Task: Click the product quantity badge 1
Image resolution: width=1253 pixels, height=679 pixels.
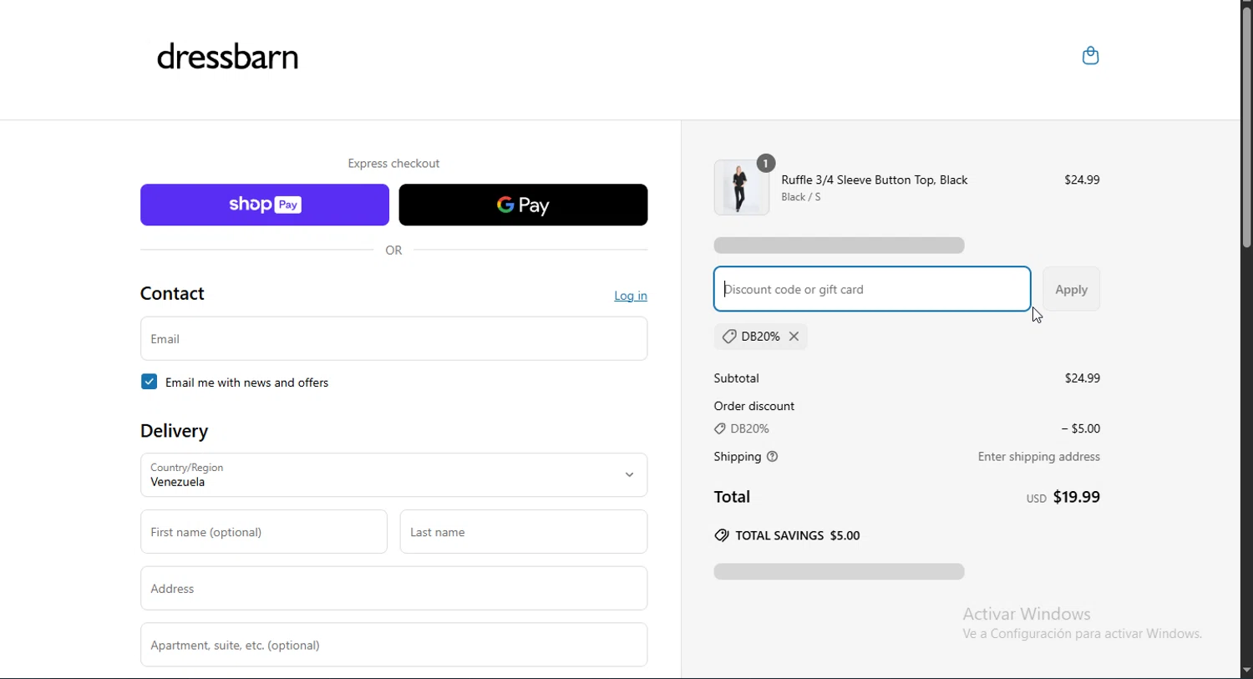Action: pyautogui.click(x=766, y=163)
